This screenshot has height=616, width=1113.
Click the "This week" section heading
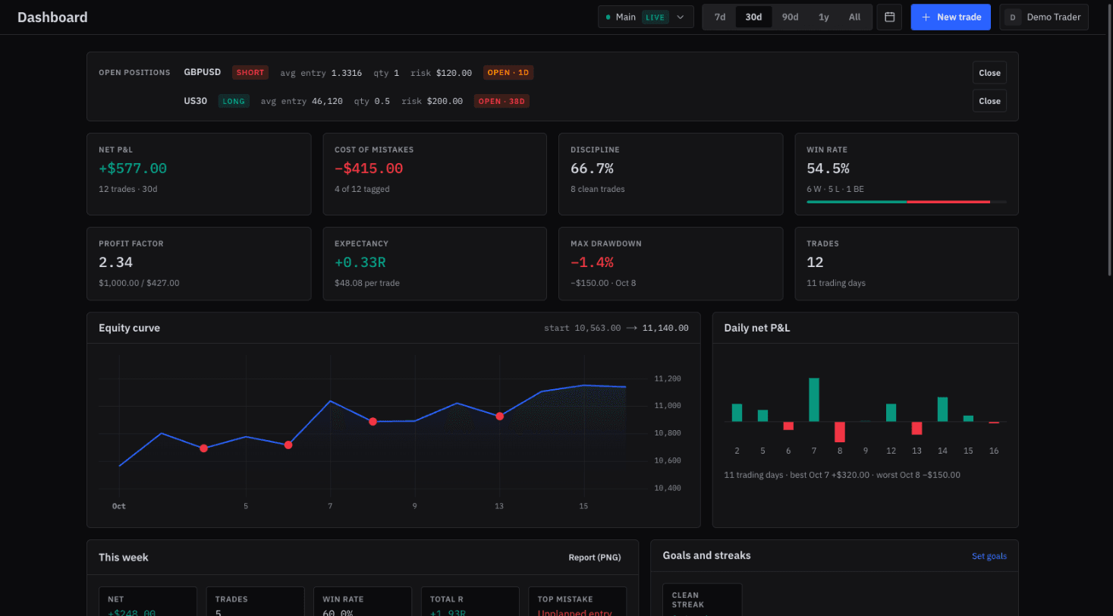[x=124, y=558]
